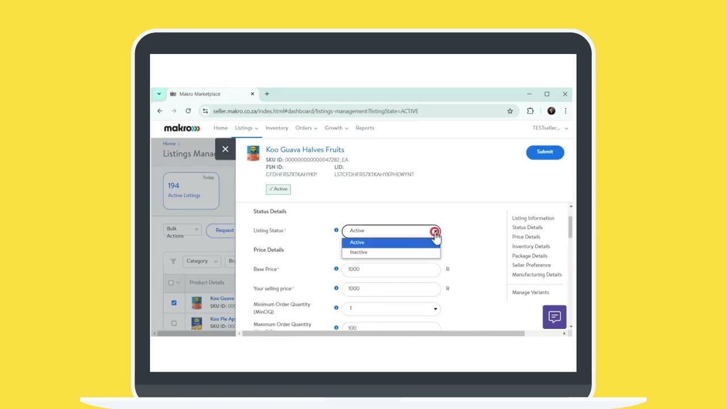Image resolution: width=727 pixels, height=409 pixels.
Task: Click the Maximum Order Quantity input field
Action: 391,327
